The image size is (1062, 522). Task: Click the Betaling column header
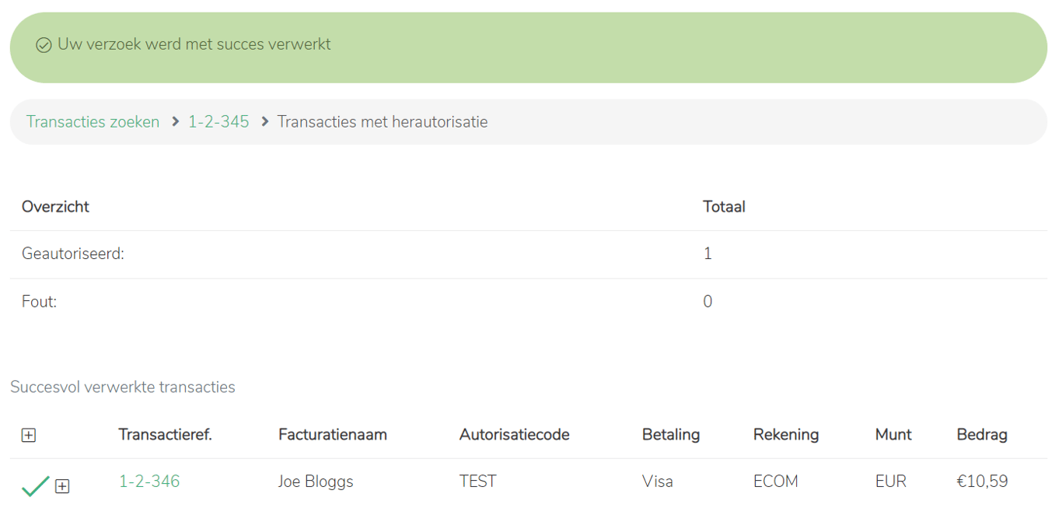point(670,435)
